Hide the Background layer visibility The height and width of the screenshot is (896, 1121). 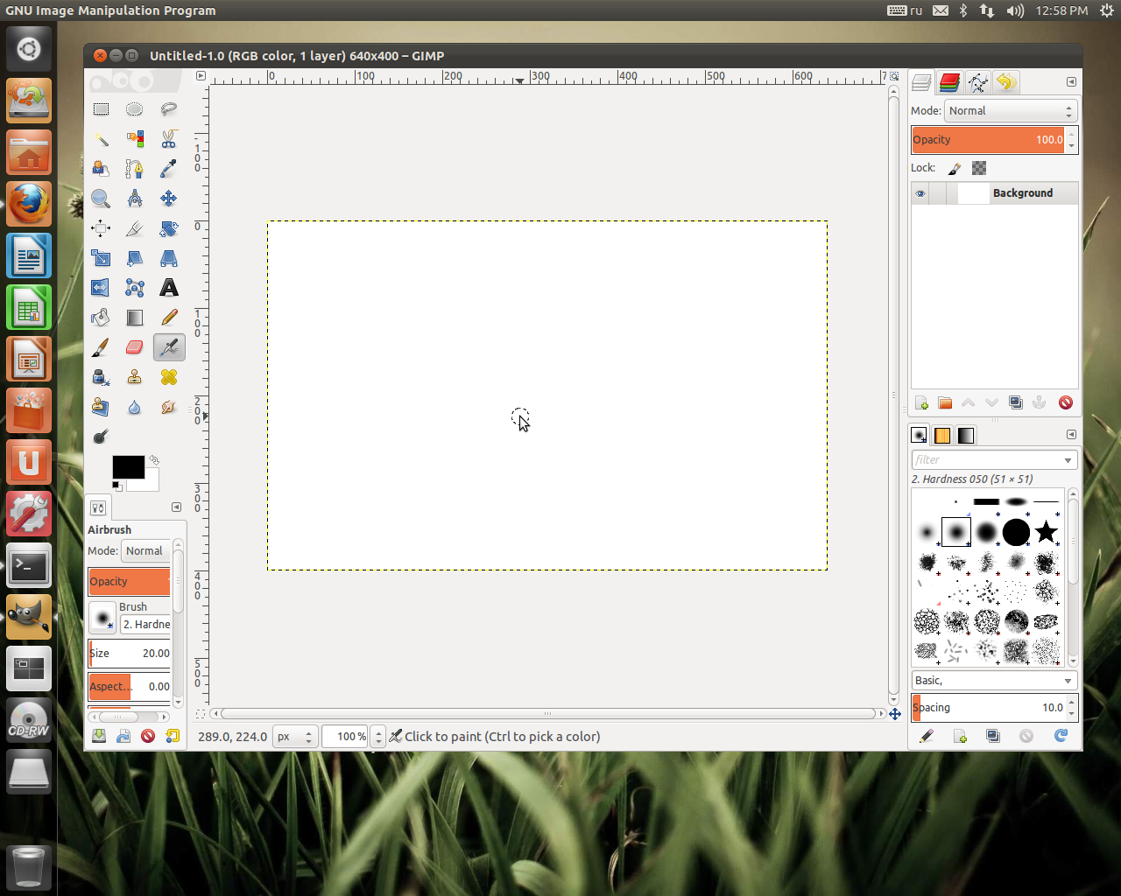(920, 192)
